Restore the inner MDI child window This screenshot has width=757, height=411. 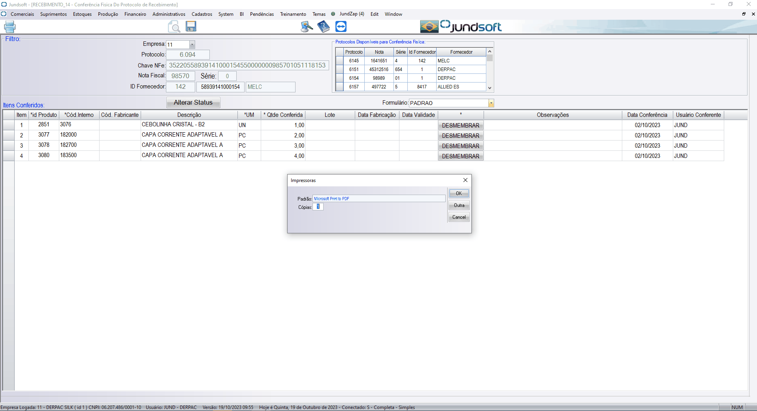[744, 14]
